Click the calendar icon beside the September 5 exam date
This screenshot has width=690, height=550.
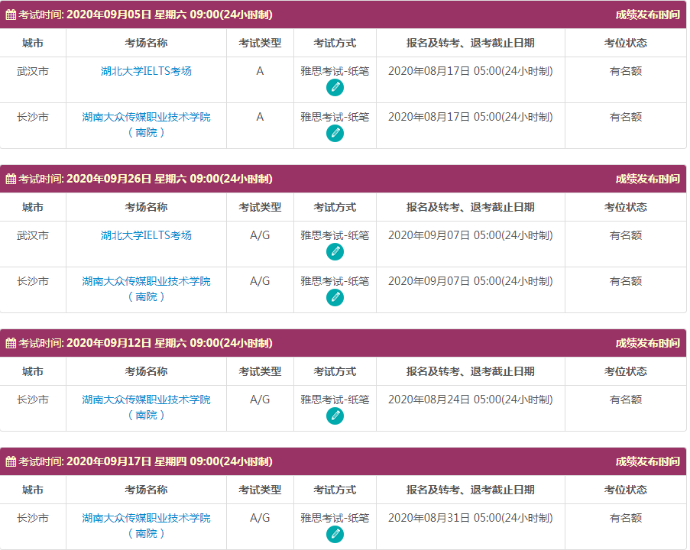coord(11,12)
